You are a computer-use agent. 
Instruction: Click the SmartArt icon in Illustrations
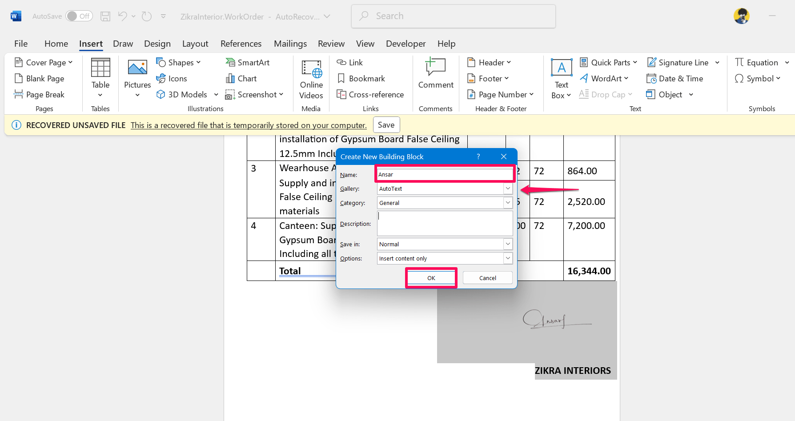pos(230,63)
